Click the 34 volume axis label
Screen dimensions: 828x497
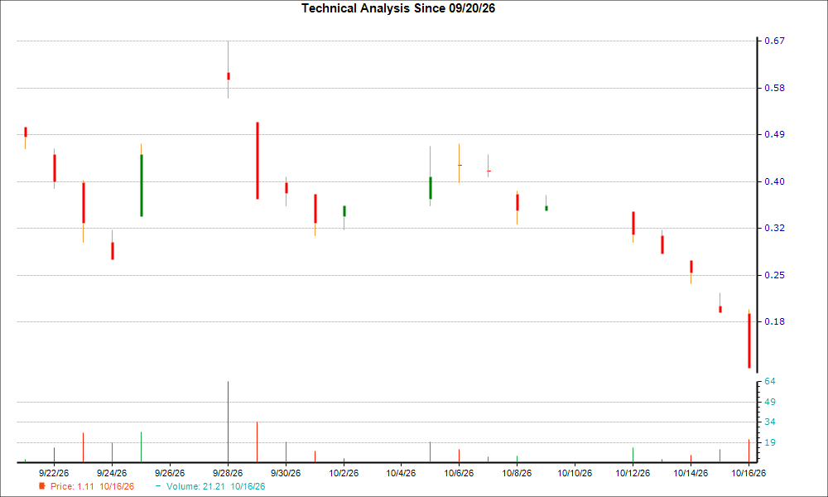(770, 422)
